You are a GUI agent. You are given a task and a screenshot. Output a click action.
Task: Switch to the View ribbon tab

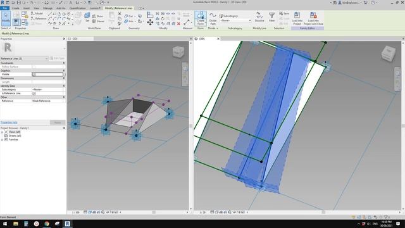coord(37,8)
